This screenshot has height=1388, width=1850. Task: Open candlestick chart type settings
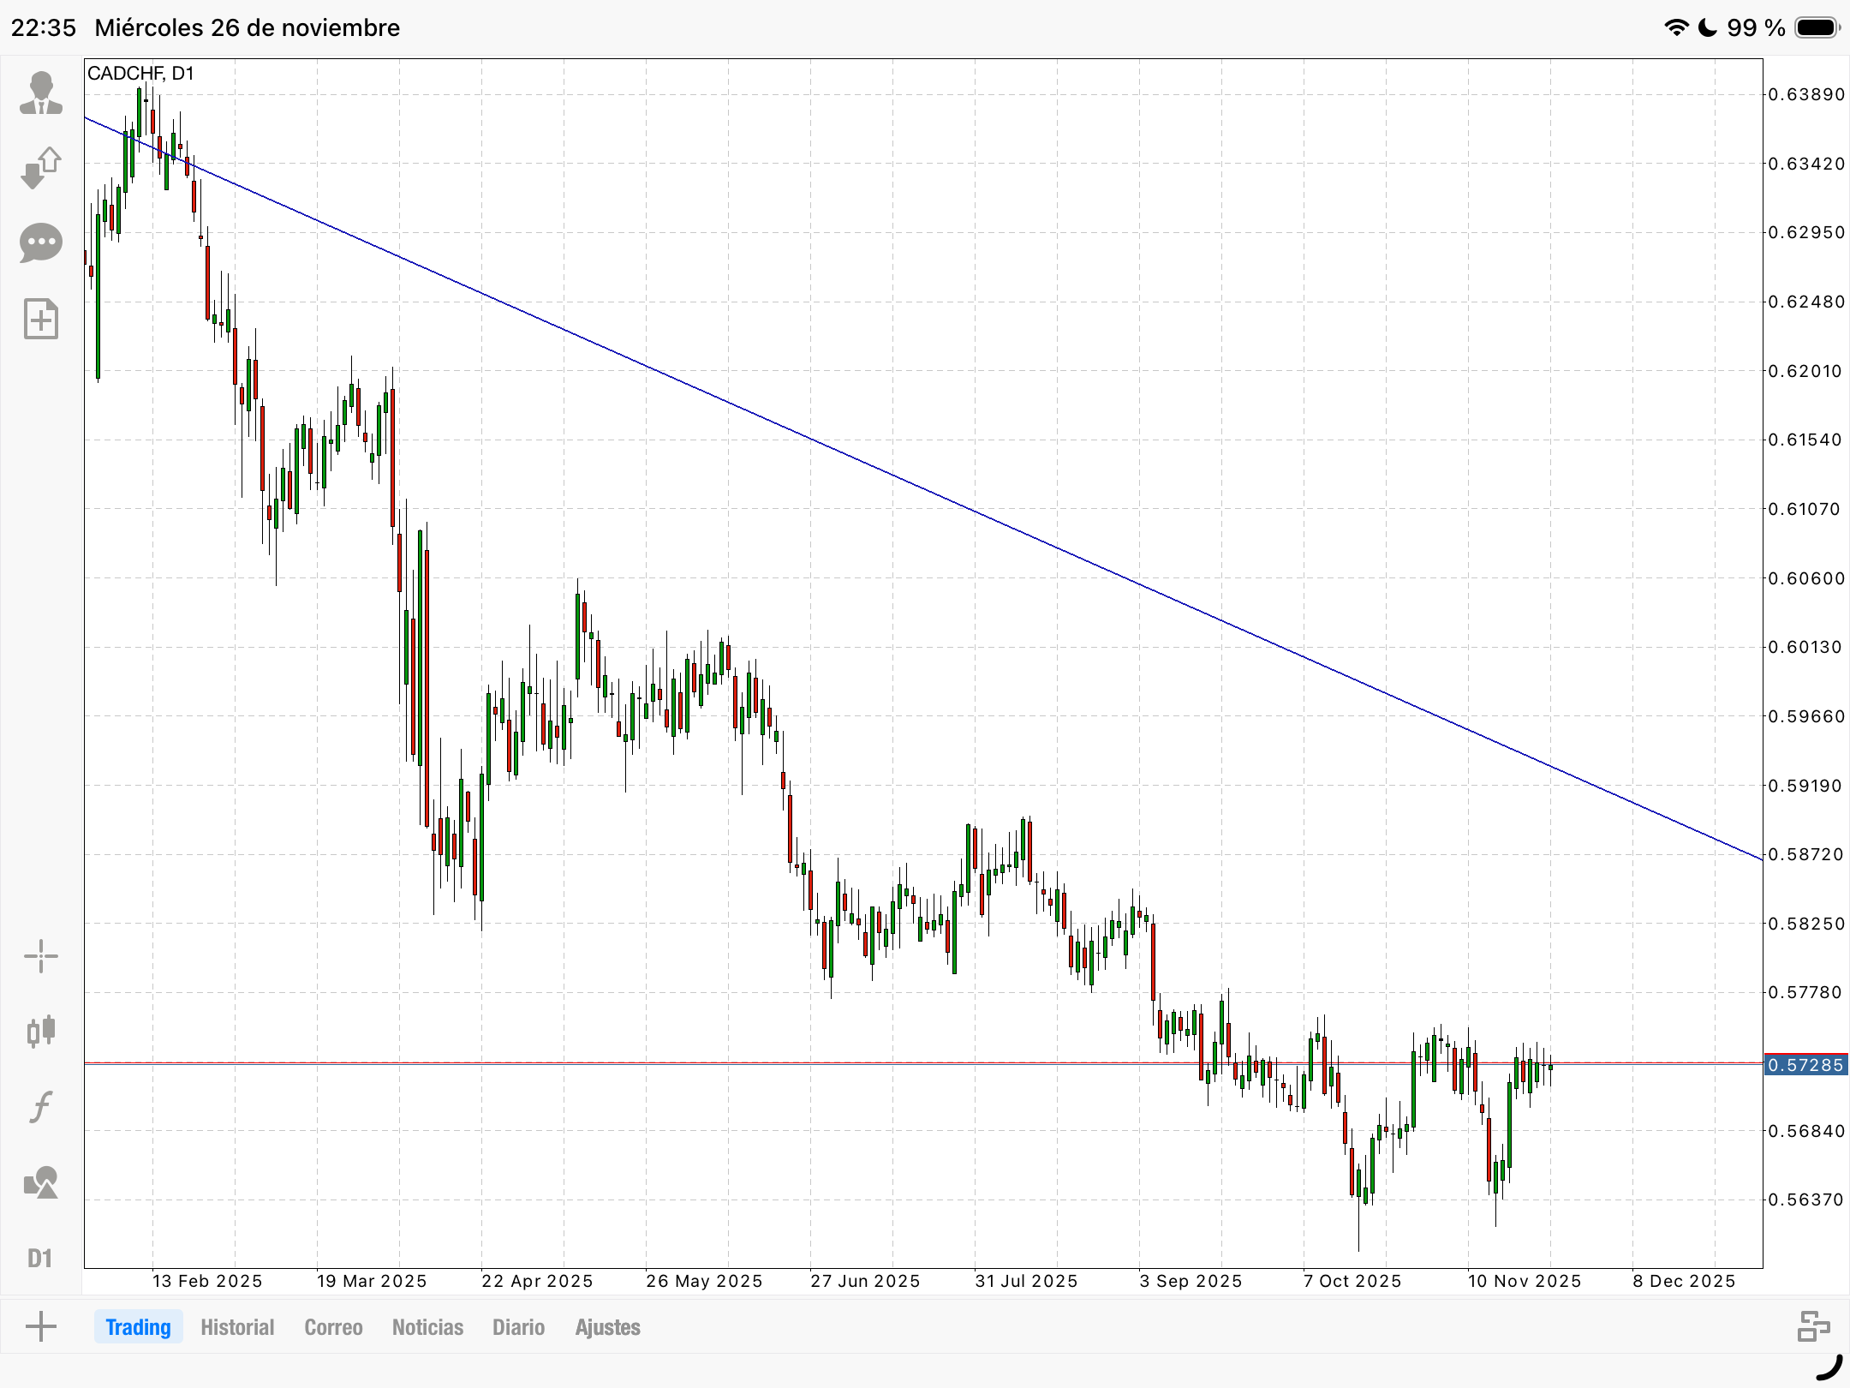40,1031
